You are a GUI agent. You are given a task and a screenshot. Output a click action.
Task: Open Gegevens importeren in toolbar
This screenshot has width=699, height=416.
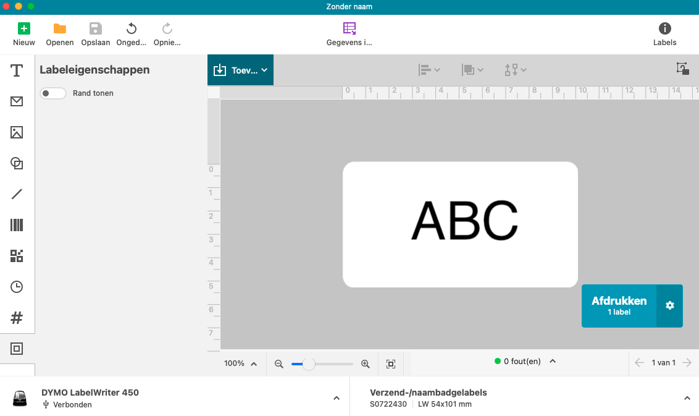(x=349, y=34)
